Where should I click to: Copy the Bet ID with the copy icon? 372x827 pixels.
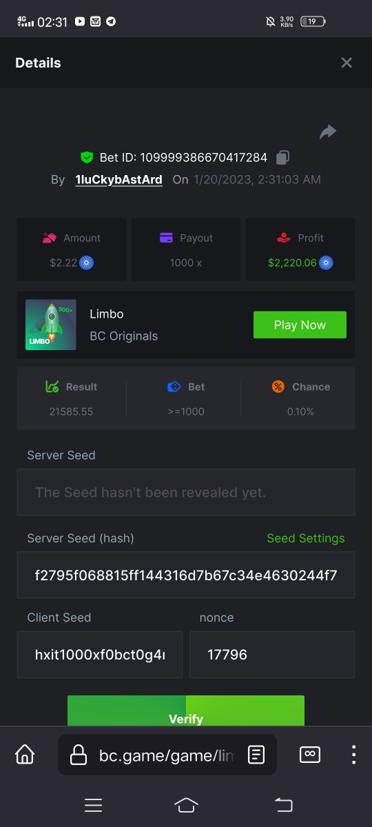282,158
